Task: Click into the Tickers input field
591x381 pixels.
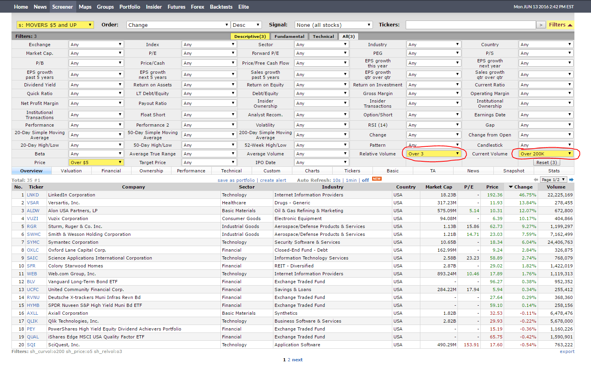Action: click(471, 25)
